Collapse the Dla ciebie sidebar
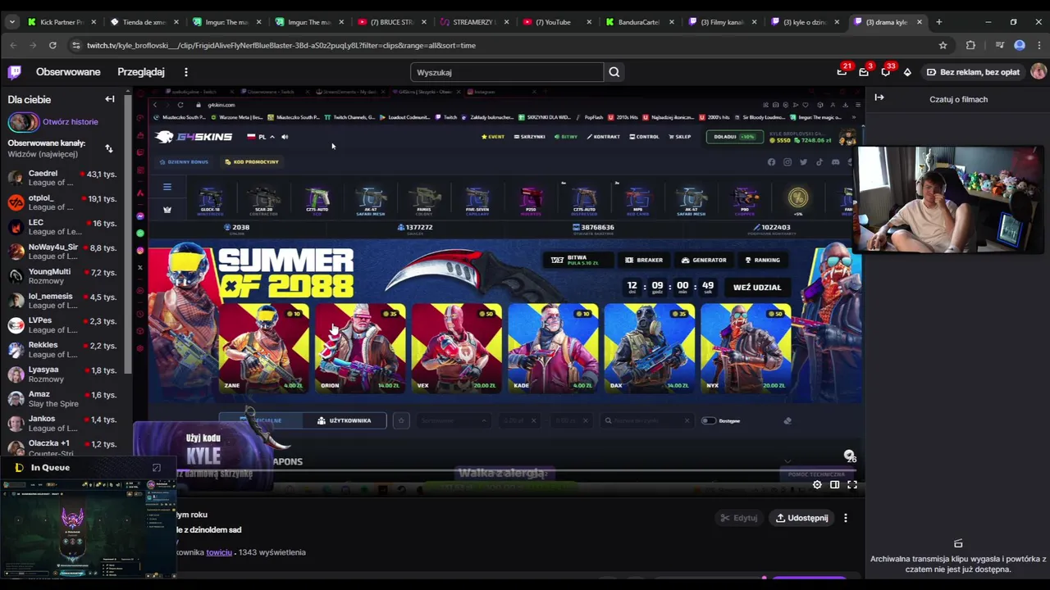Viewport: 1050px width, 590px height. tap(110, 99)
